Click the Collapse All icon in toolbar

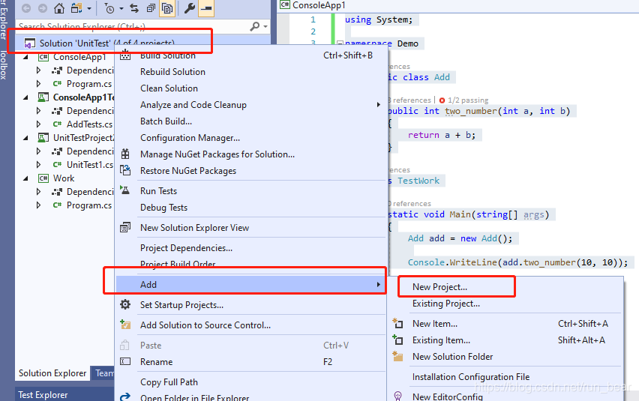[x=151, y=7]
